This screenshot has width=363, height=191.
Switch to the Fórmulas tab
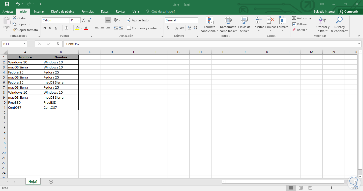pyautogui.click(x=87, y=12)
